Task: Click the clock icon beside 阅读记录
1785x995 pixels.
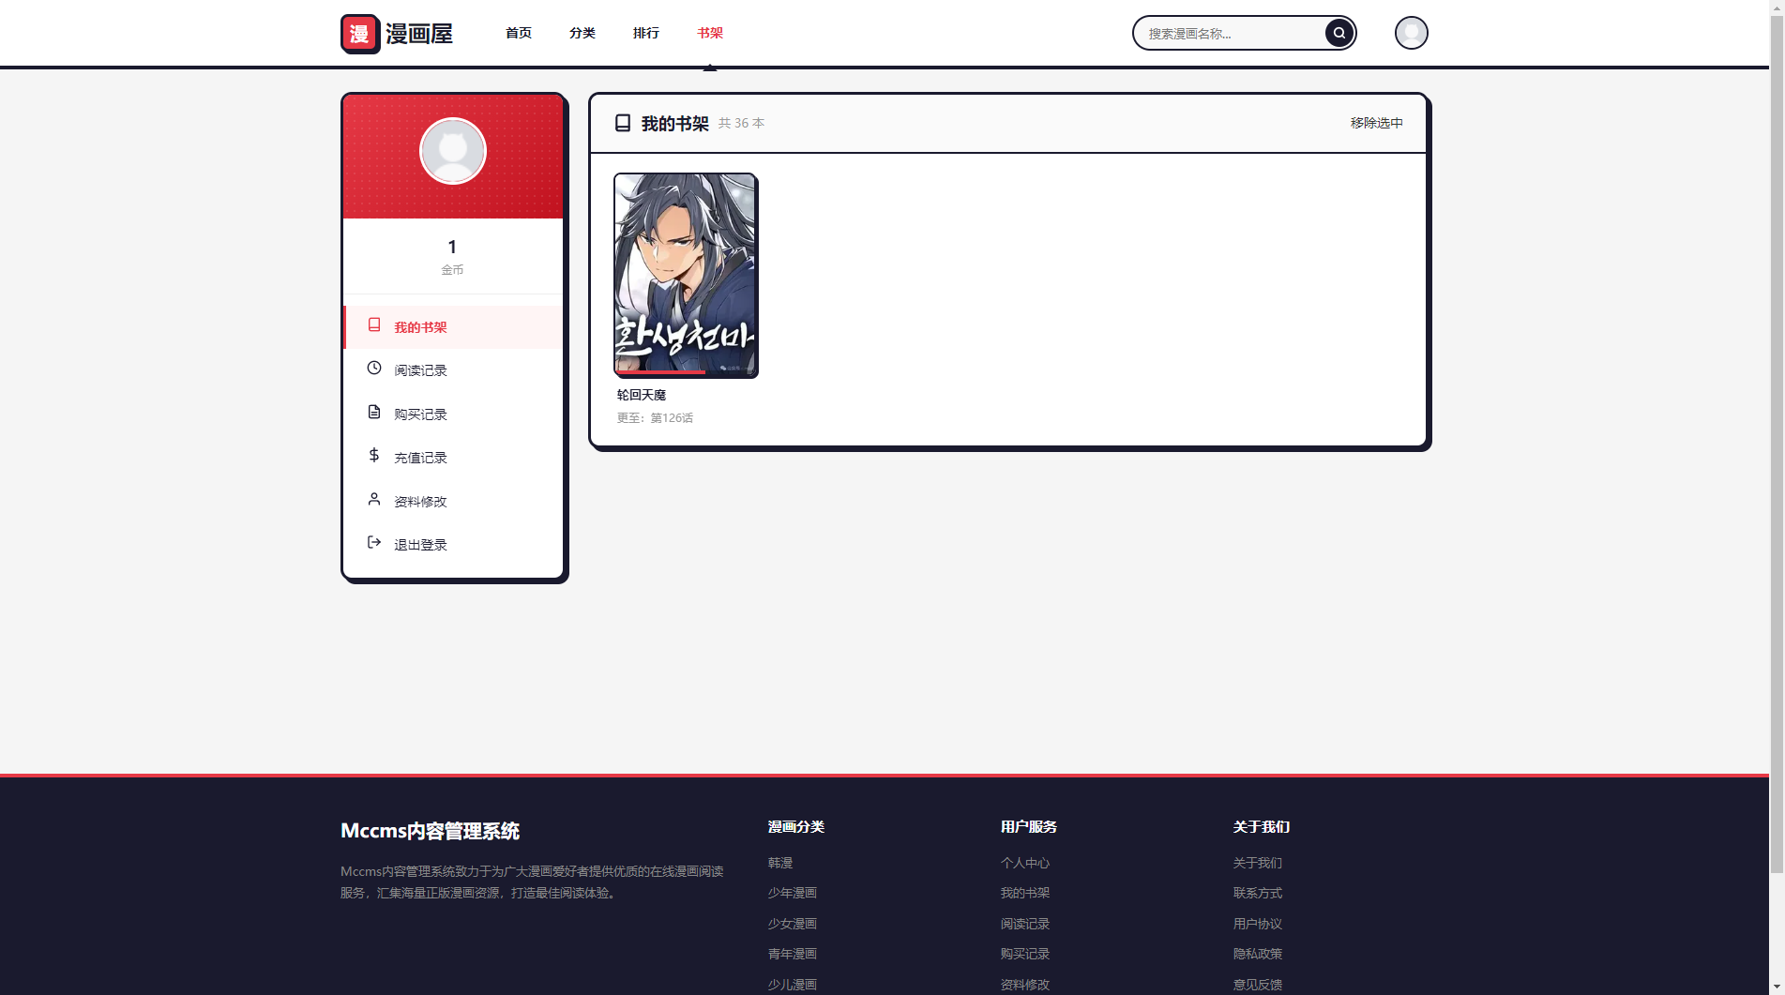Action: pos(374,369)
